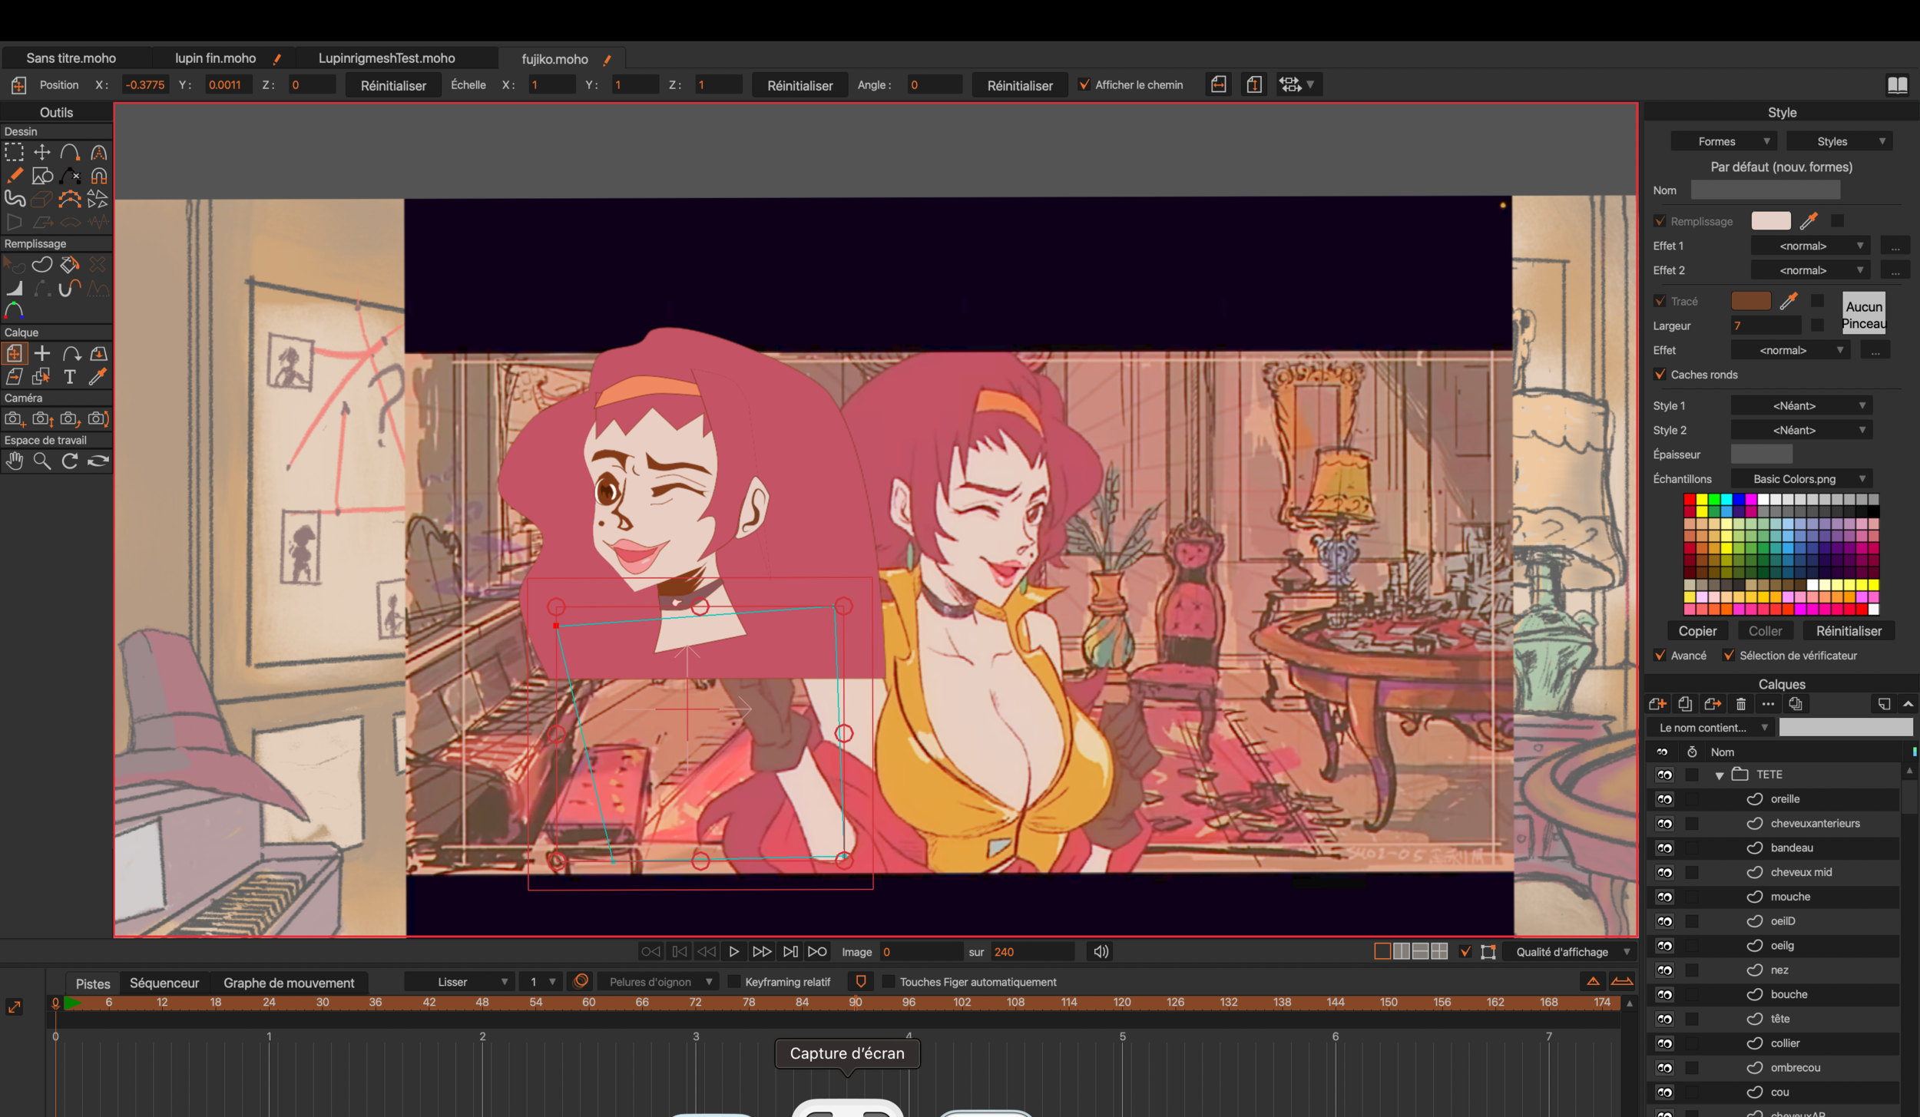Open the Séquenceur timeline tab

point(164,983)
